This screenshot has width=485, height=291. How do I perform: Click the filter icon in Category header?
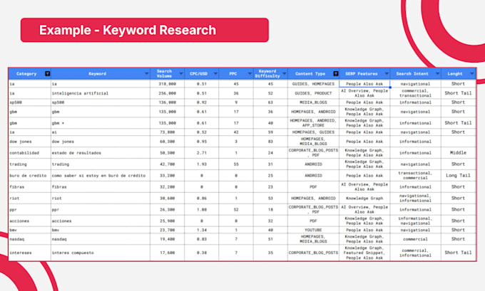[x=47, y=73]
